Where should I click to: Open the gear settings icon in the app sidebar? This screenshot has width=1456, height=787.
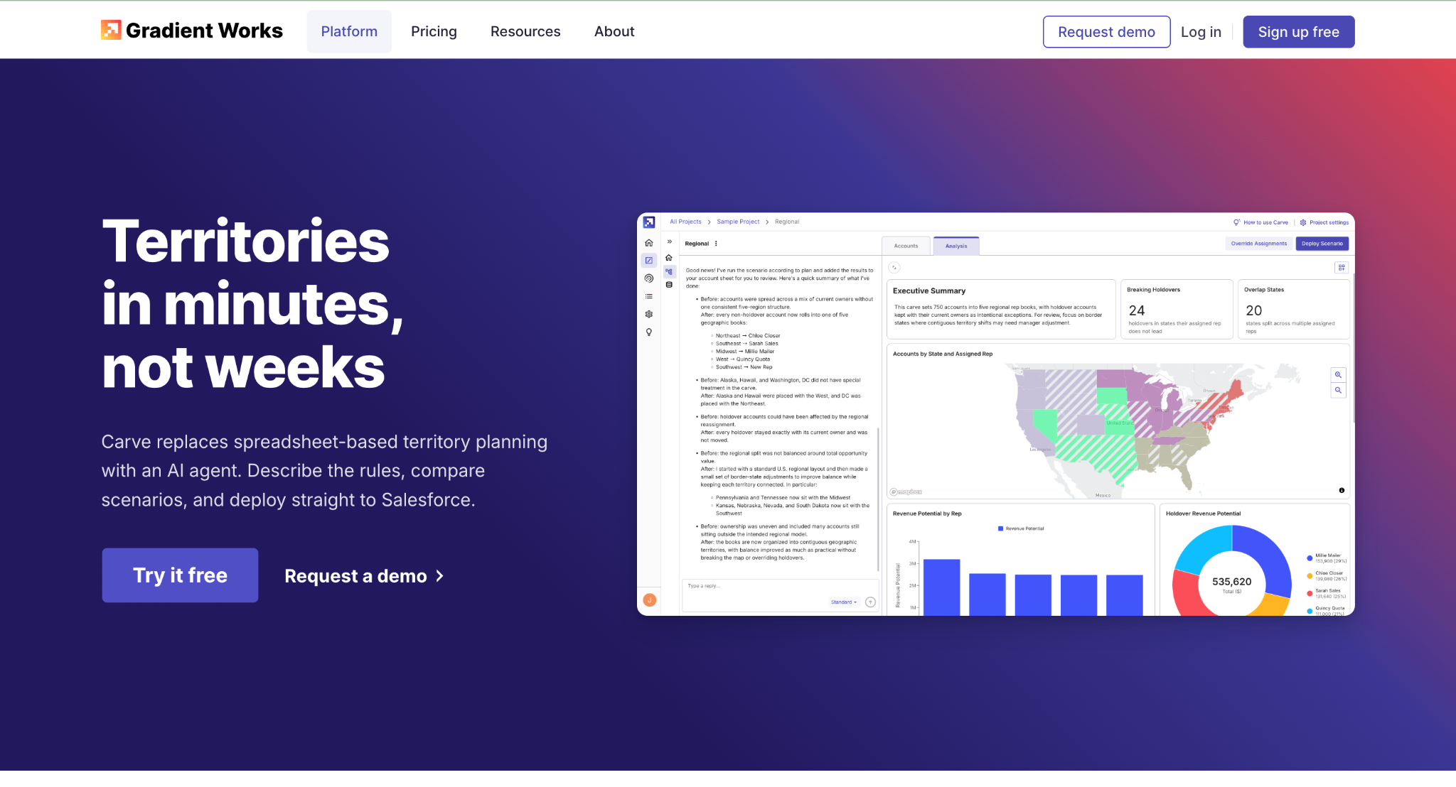click(x=649, y=314)
